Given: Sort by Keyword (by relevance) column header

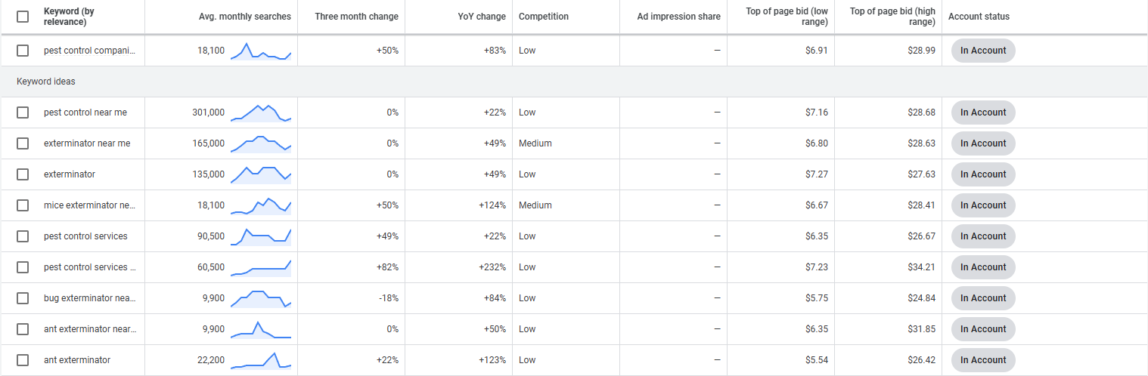Looking at the screenshot, I should [x=69, y=17].
